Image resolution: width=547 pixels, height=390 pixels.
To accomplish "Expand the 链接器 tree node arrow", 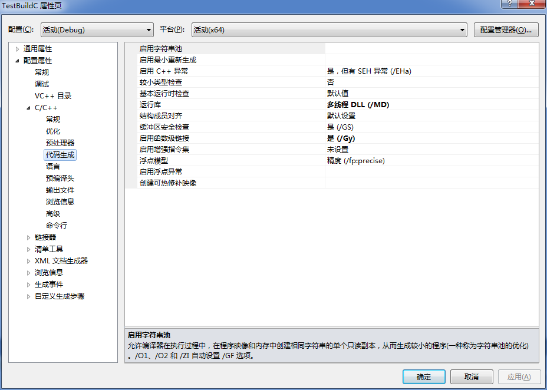I will click(x=29, y=237).
